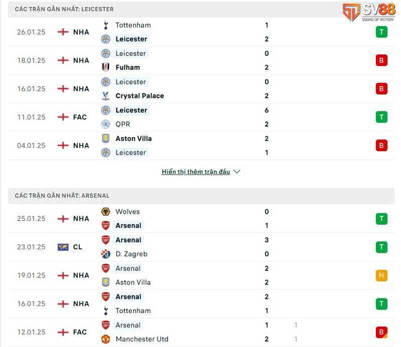Open the Các trận gần nhất: Leicester header

coord(64,9)
